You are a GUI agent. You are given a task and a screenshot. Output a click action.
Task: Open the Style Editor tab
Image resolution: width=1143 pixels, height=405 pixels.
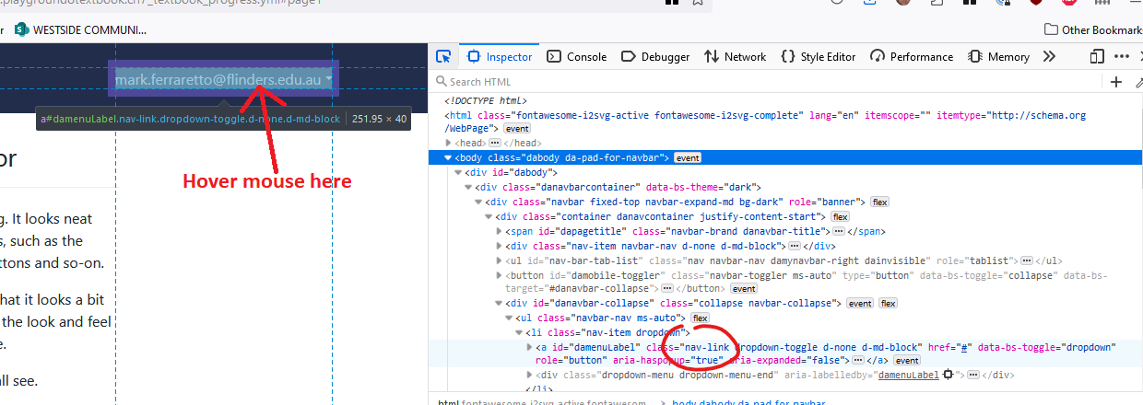point(818,56)
